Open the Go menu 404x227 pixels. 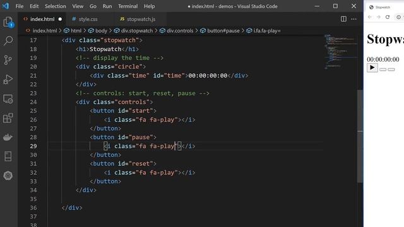[93, 6]
